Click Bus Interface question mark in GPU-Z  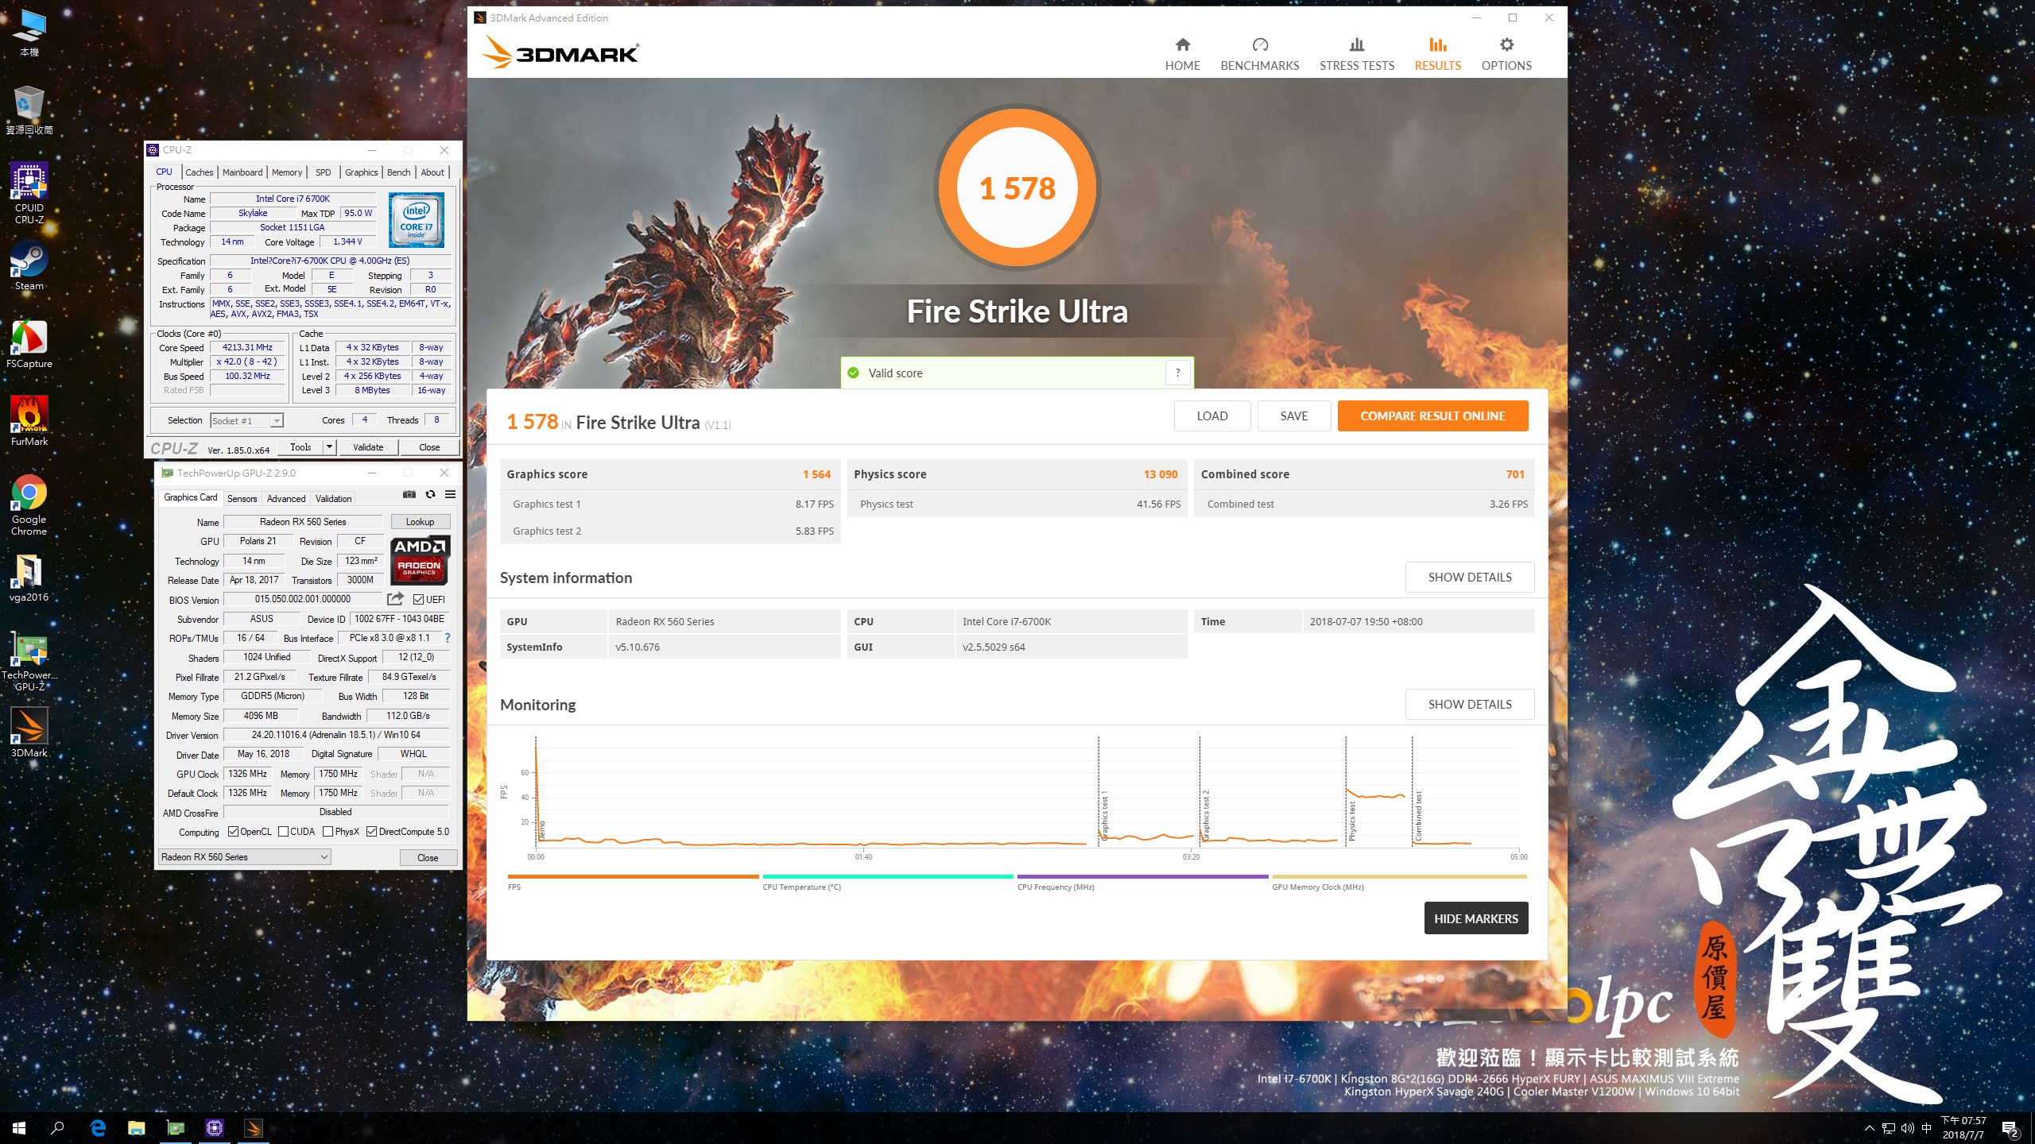pyautogui.click(x=447, y=638)
